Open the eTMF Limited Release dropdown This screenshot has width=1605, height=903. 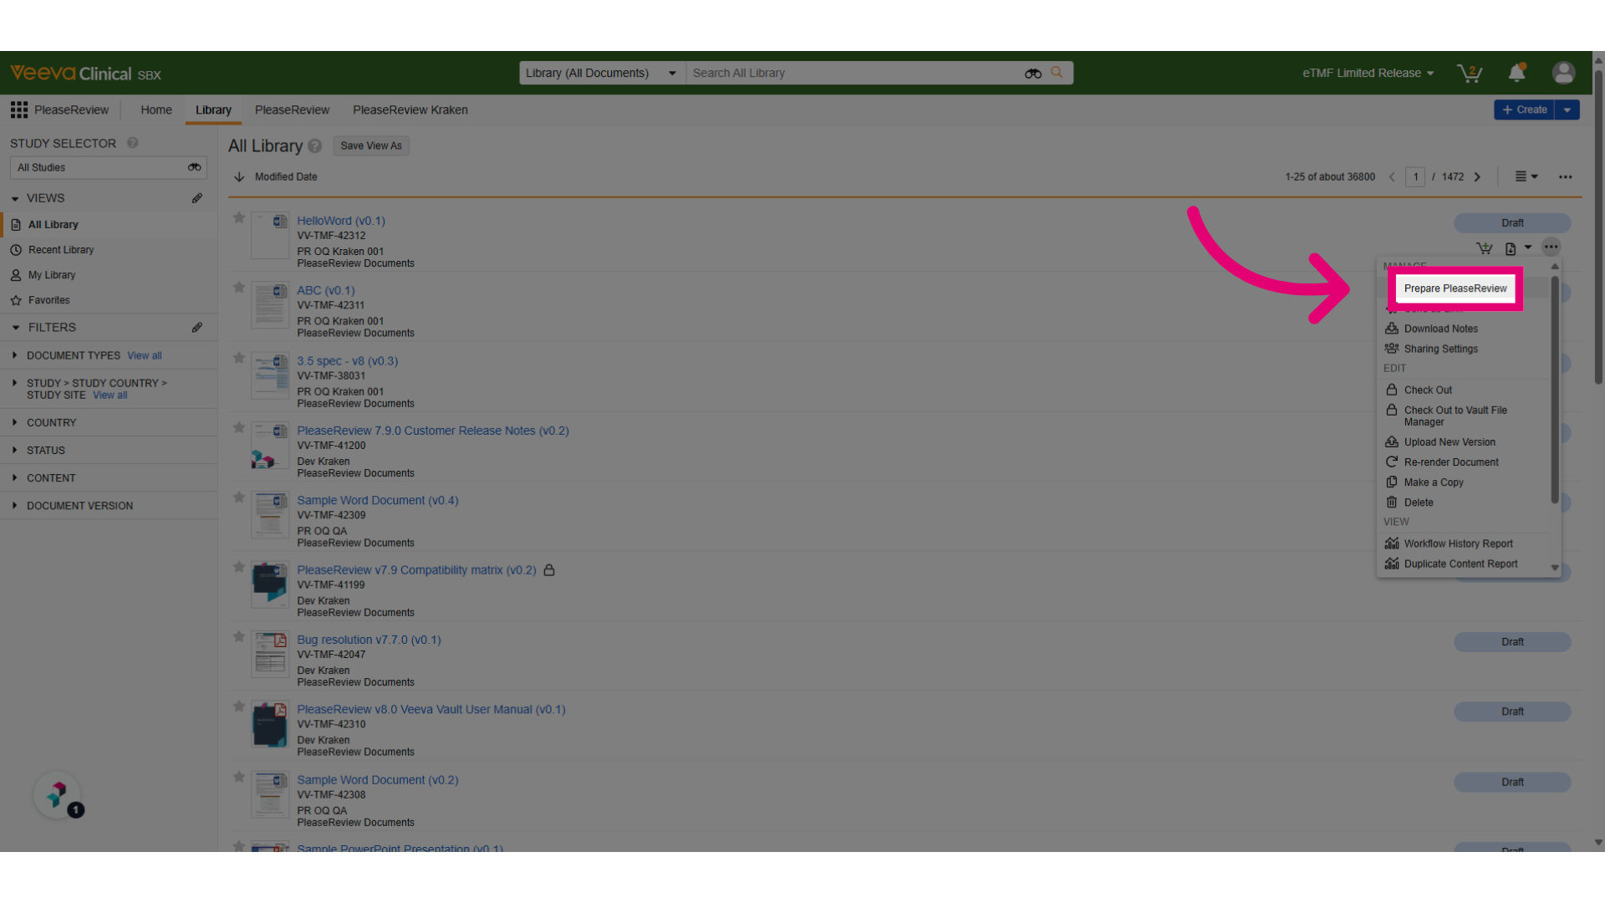click(1368, 73)
